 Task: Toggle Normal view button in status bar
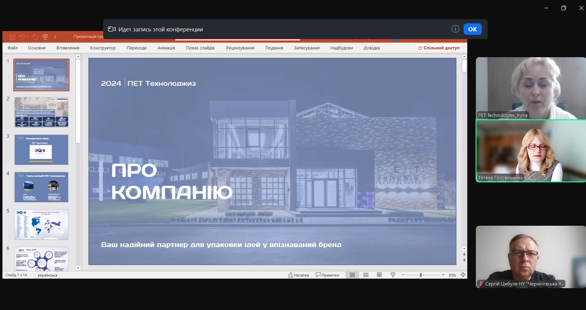click(352, 275)
